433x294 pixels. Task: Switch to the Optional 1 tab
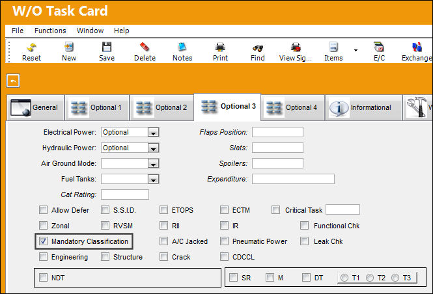pos(97,107)
